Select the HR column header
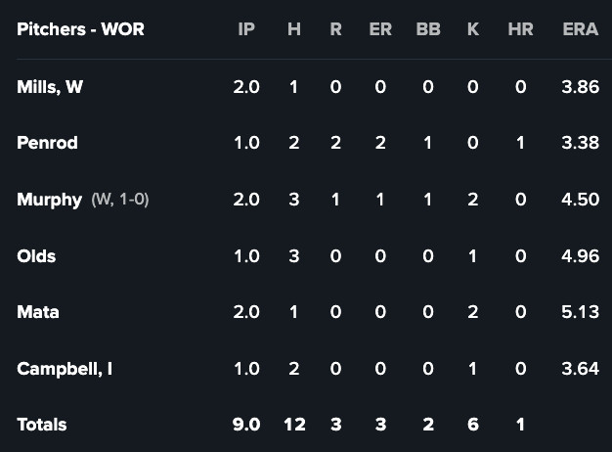Viewport: 612px width, 452px height. click(521, 29)
